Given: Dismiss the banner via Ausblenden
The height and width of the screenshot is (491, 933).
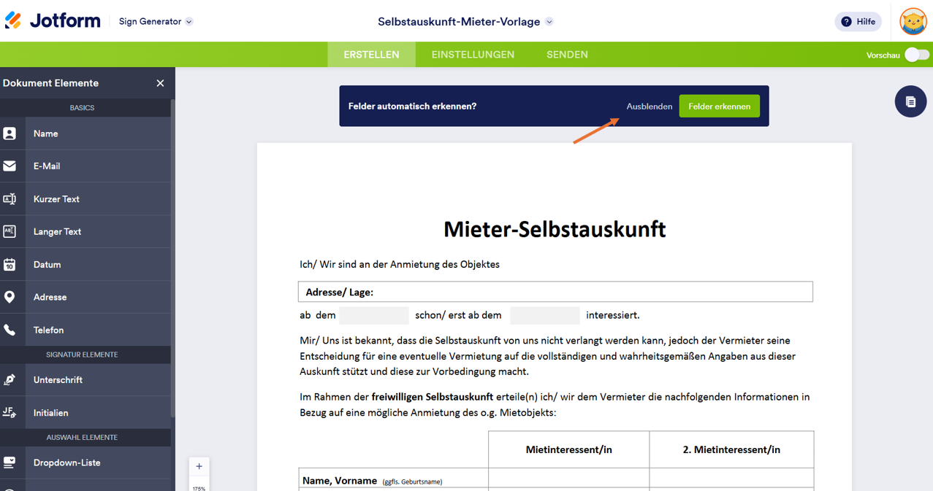Looking at the screenshot, I should tap(649, 106).
